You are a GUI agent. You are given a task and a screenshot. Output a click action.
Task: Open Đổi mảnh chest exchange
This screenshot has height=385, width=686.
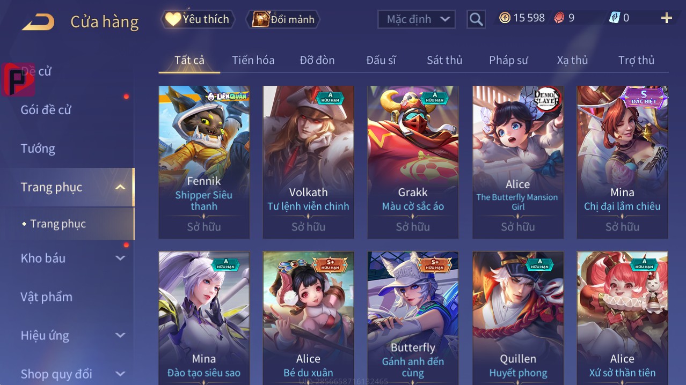tap(283, 19)
